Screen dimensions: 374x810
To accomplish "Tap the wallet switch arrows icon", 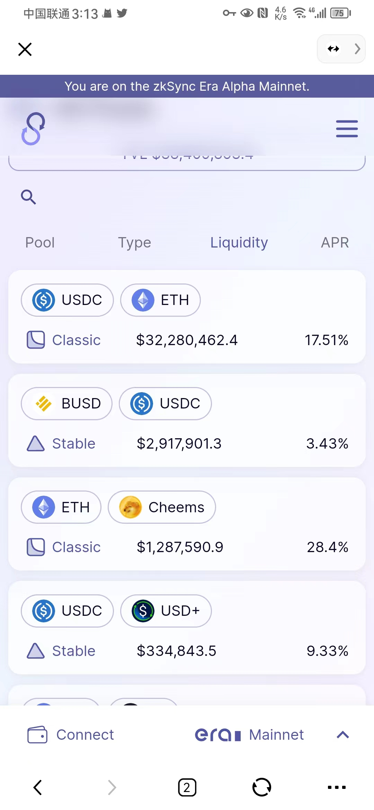I will click(333, 49).
